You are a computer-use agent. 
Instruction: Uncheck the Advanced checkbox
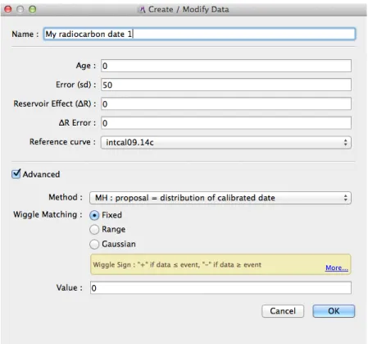16,174
